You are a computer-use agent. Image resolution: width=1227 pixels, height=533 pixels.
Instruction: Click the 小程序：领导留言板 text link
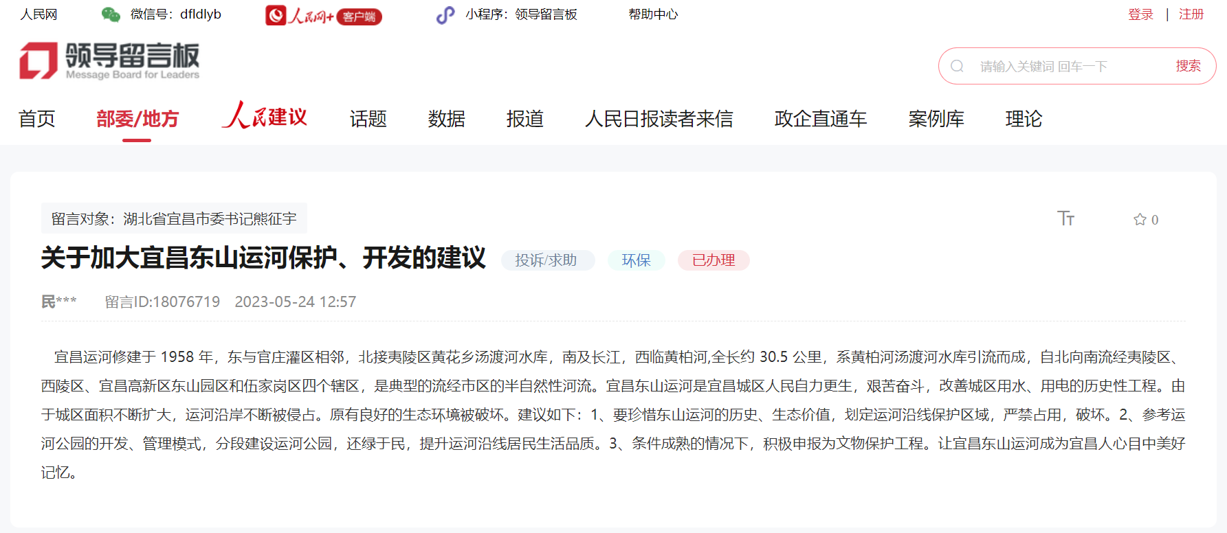[521, 14]
